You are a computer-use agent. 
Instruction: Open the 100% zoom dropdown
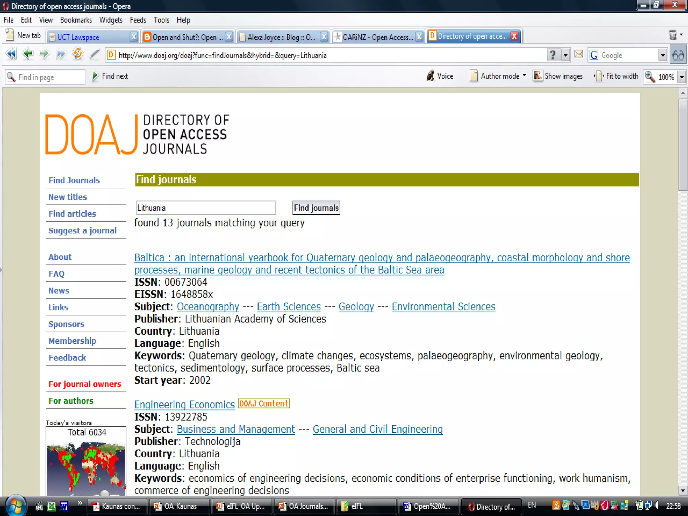(x=682, y=77)
